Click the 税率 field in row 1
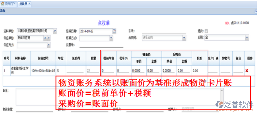Viewport: 257px width, 115px height. pos(123,71)
